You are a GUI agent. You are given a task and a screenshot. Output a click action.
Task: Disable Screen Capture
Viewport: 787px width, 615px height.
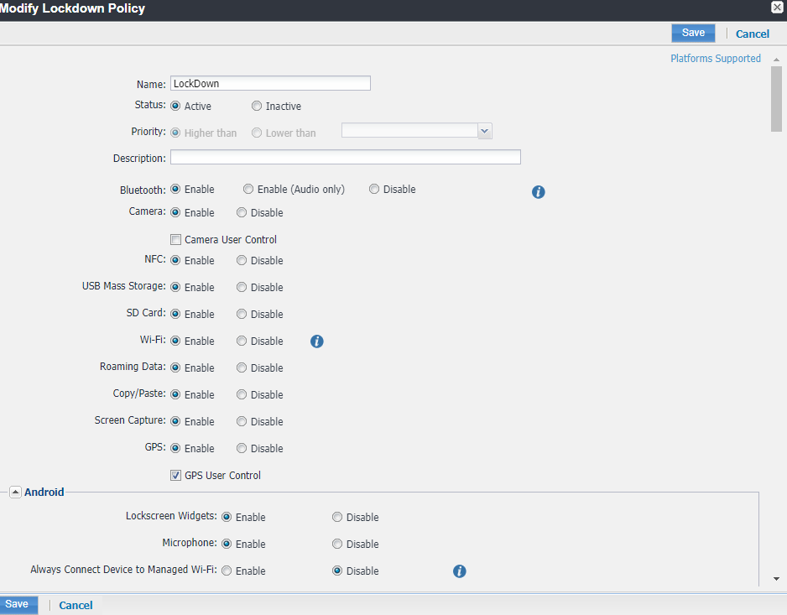(x=242, y=422)
